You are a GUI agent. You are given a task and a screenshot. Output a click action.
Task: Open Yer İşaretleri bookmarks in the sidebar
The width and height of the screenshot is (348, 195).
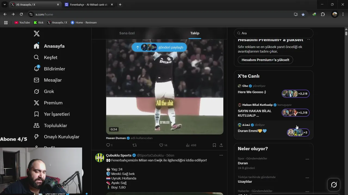point(52,114)
